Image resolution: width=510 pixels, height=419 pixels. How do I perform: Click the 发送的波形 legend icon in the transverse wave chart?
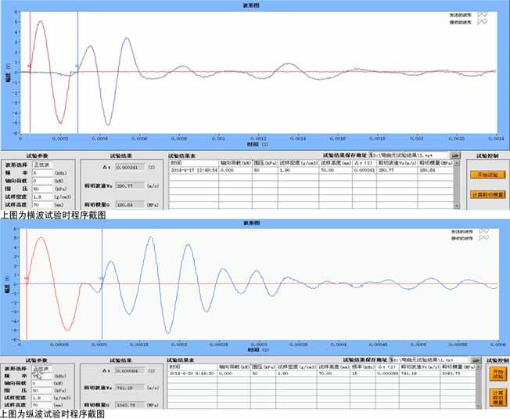click(x=483, y=14)
